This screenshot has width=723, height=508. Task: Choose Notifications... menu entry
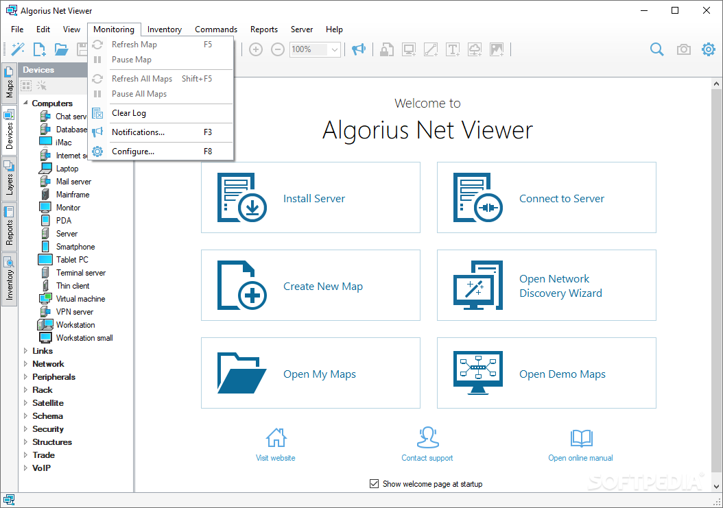161,132
